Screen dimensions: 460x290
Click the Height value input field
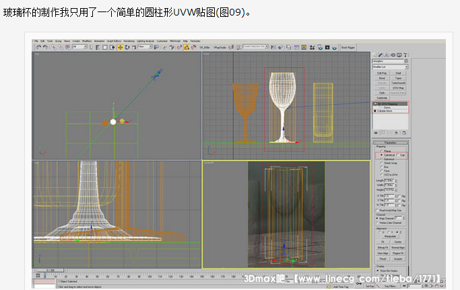tap(389, 190)
